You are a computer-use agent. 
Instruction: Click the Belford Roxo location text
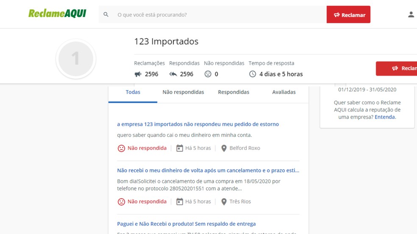245,148
